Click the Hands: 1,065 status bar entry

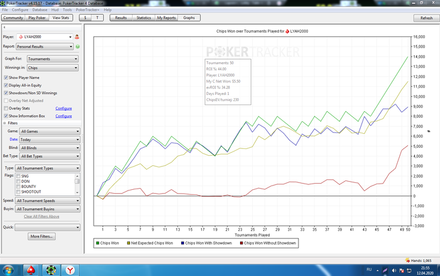pyautogui.click(x=419, y=260)
